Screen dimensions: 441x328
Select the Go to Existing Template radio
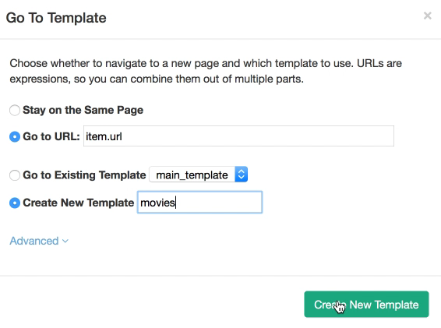(x=15, y=175)
